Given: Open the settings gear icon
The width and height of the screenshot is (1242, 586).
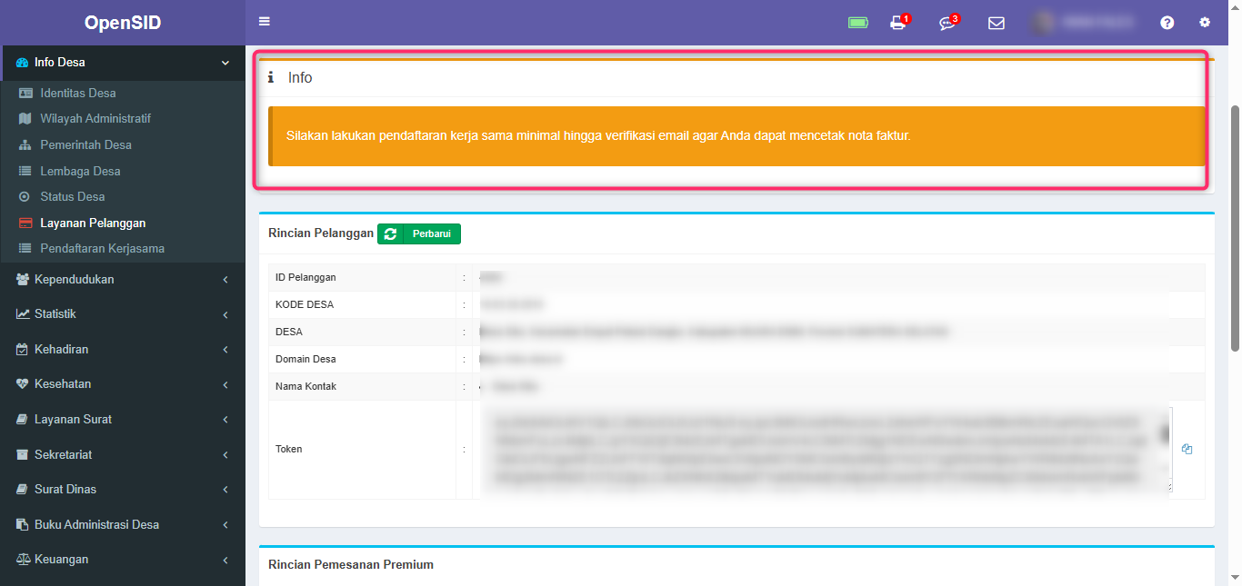Looking at the screenshot, I should click(1206, 23).
